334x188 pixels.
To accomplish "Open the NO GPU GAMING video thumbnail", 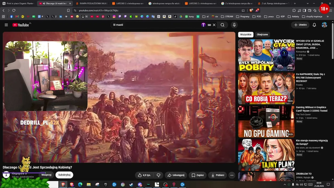I will pyautogui.click(x=266, y=121).
